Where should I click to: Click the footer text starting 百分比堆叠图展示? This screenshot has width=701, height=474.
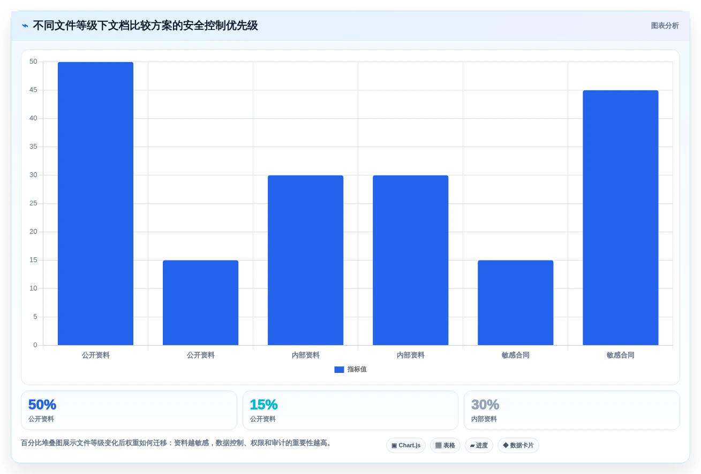click(177, 443)
